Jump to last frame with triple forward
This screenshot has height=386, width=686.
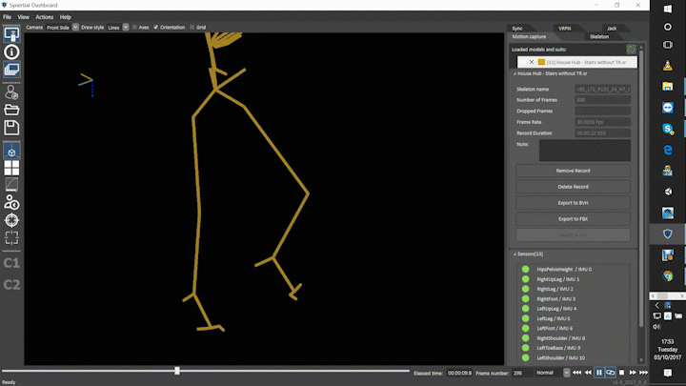click(643, 373)
